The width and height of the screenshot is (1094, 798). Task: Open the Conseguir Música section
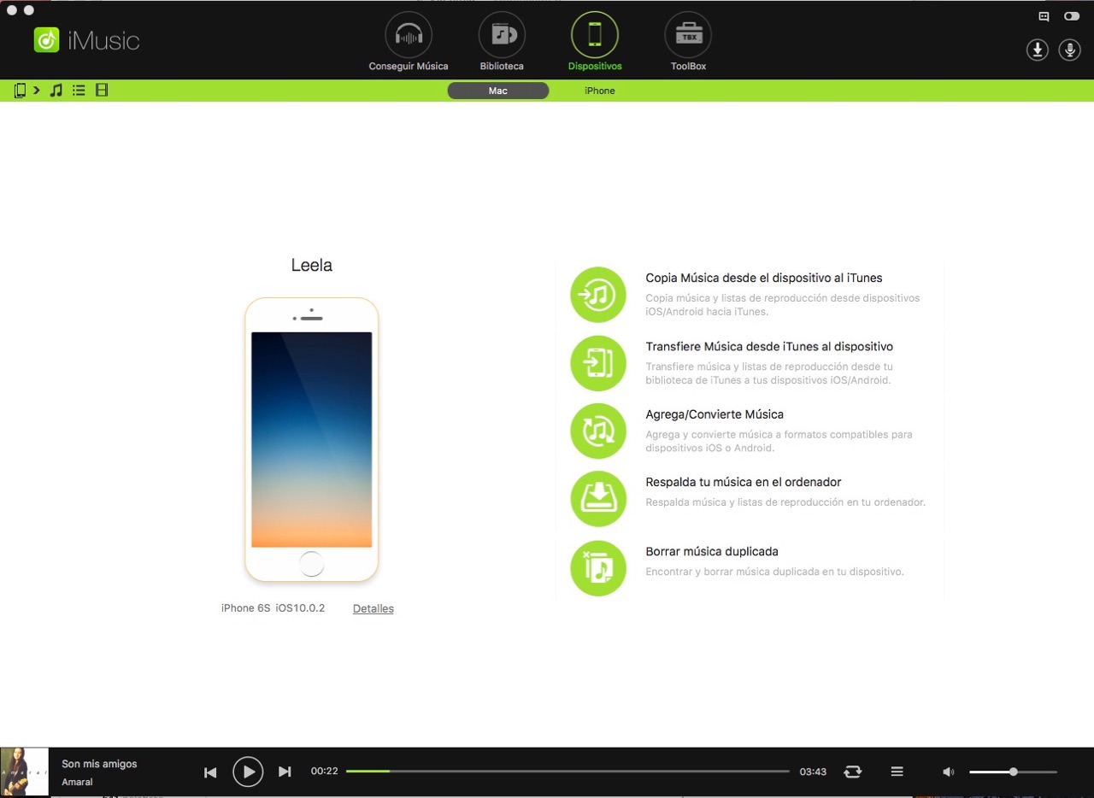[409, 42]
